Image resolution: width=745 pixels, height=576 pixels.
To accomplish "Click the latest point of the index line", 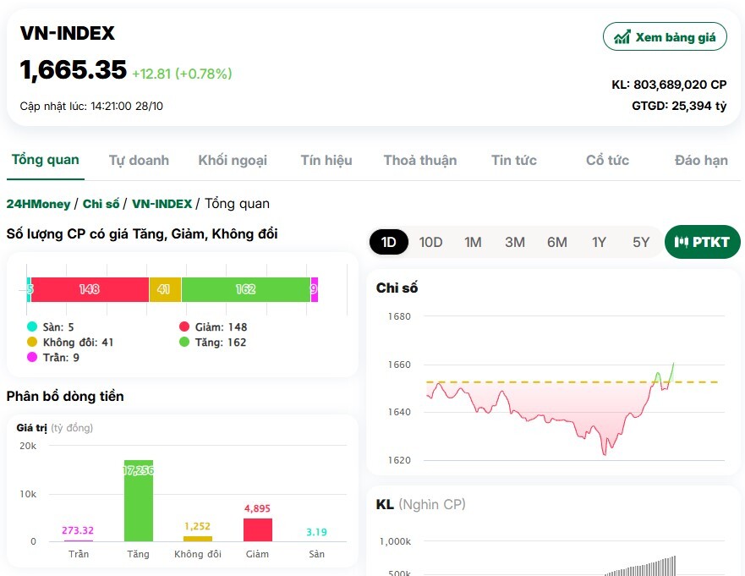I will click(673, 364).
